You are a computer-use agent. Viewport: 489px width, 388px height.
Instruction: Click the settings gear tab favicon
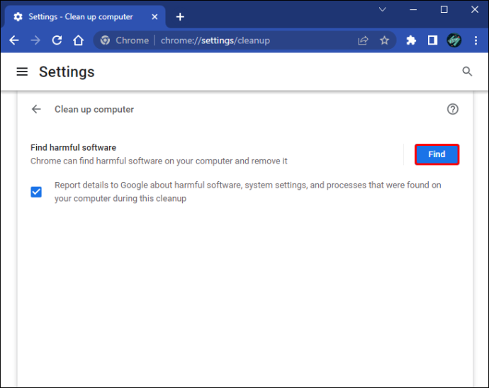(x=18, y=17)
